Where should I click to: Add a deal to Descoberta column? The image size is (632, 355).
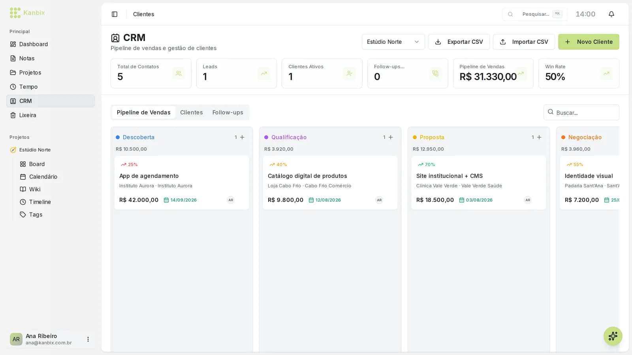pos(242,137)
